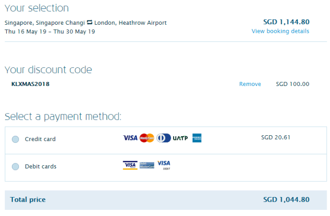330x216 pixels.
Task: Click the UATP card logo
Action: coord(180,138)
